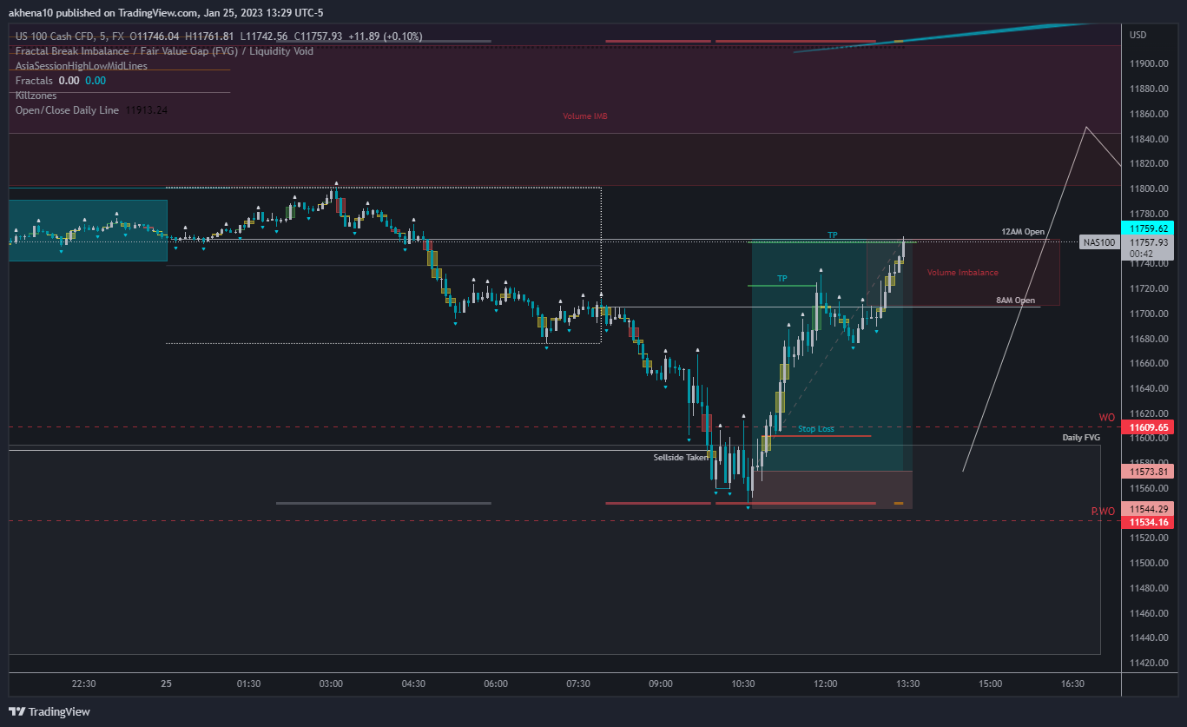This screenshot has height=727, width=1187.
Task: Select the AsiaSessionHighLowMidLines indicator legend
Action: point(82,66)
